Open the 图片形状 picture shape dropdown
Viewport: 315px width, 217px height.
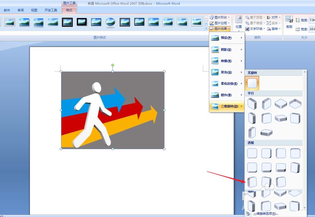(x=220, y=17)
